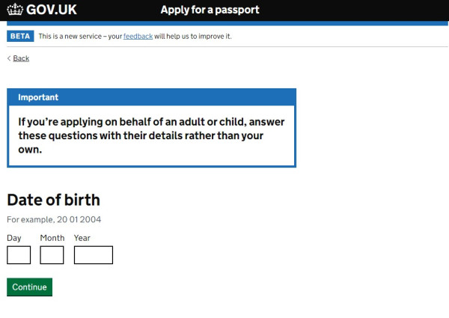Click the chevron arrow beside Back
The width and height of the screenshot is (449, 318).
pyautogui.click(x=9, y=58)
